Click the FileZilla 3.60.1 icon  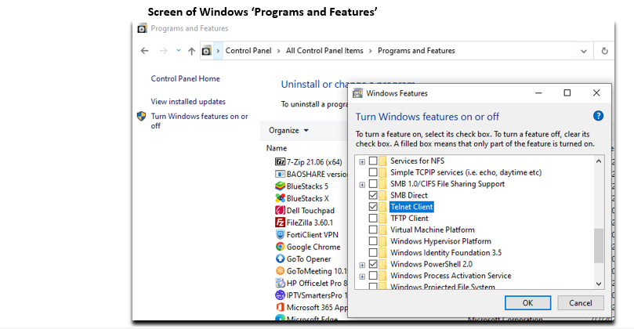coord(280,222)
